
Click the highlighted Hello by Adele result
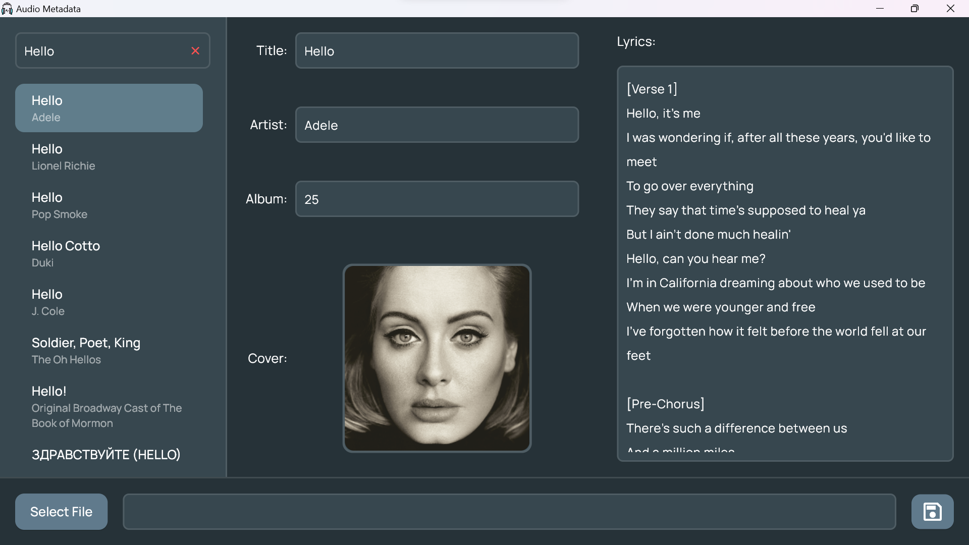109,108
